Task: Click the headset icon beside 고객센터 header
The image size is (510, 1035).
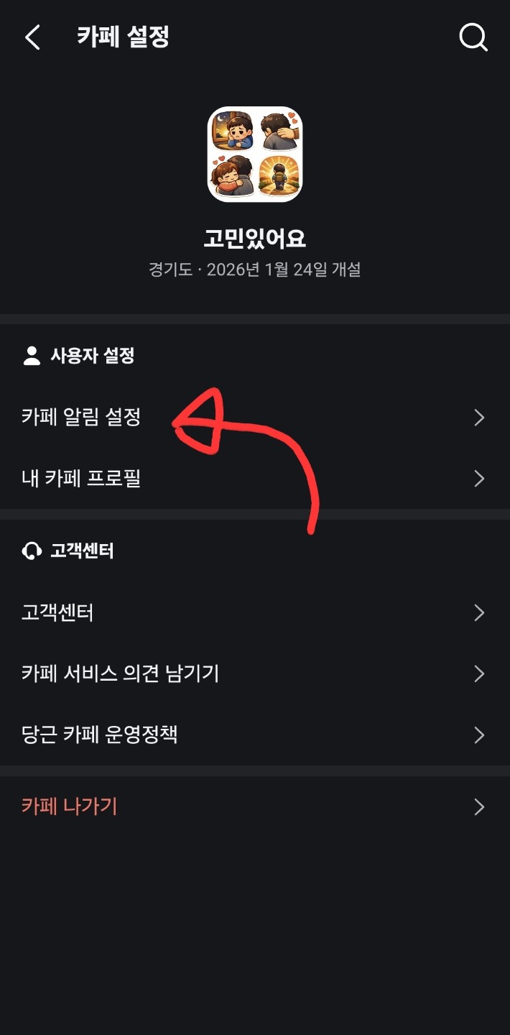Action: pos(32,551)
